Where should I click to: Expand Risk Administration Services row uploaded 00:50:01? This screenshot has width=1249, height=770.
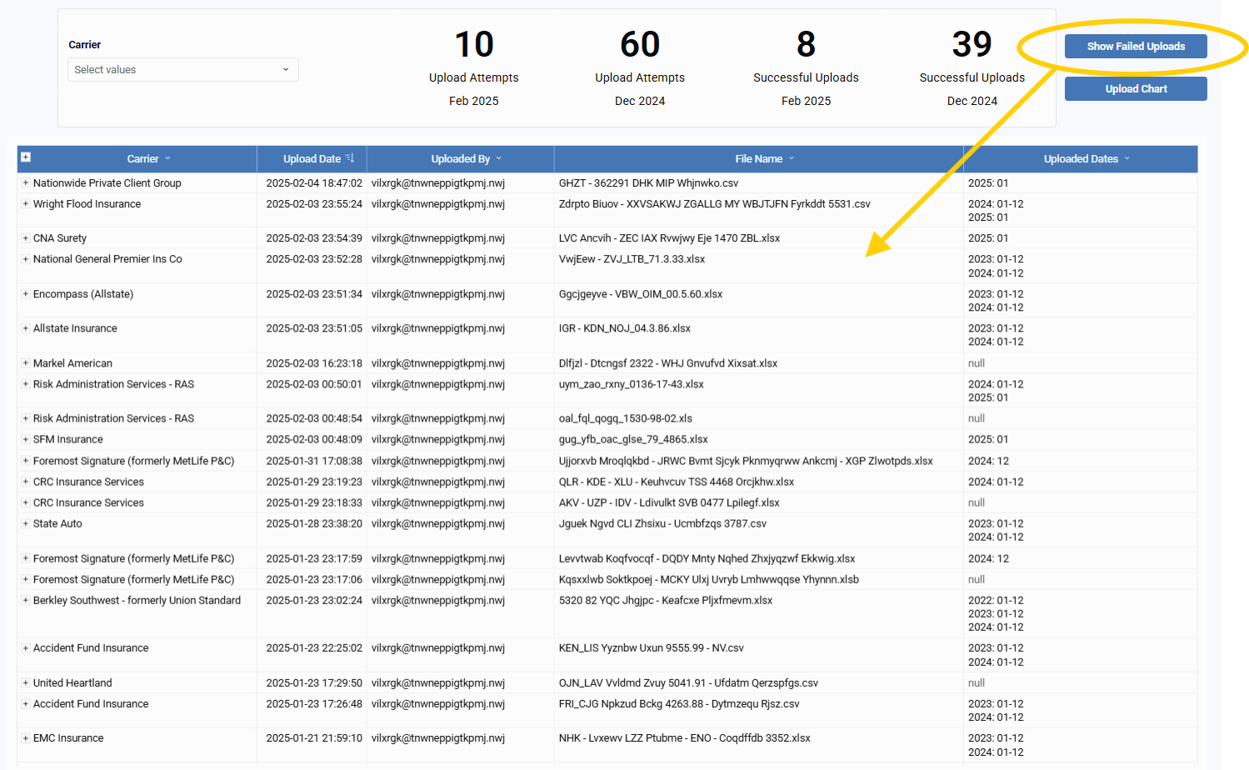(x=26, y=384)
